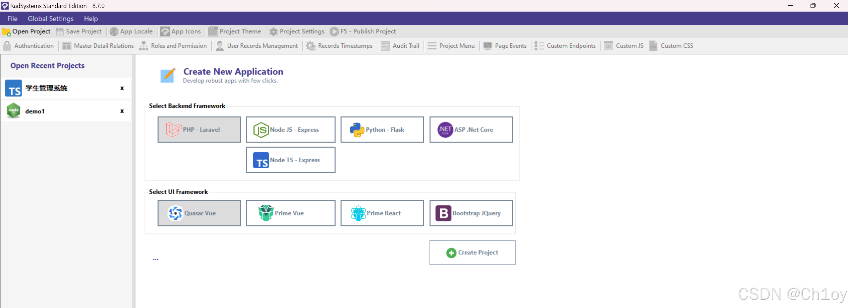Open the Global Settings menu
The image size is (848, 308).
tap(50, 19)
